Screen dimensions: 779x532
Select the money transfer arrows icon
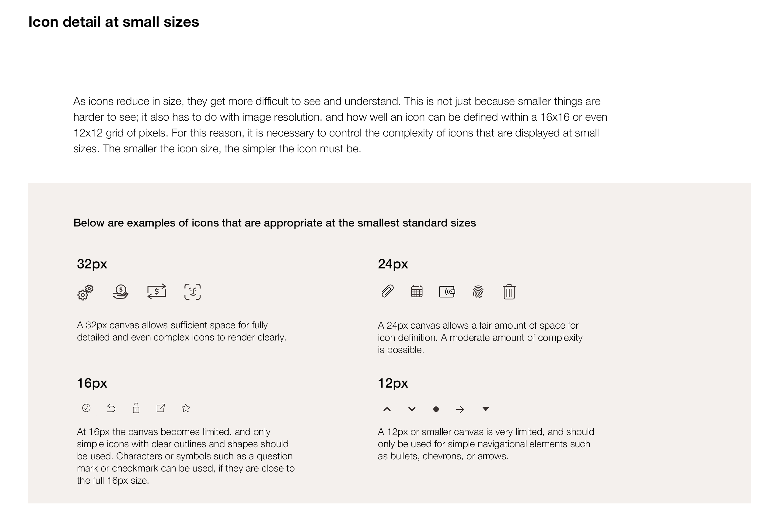coord(156,291)
